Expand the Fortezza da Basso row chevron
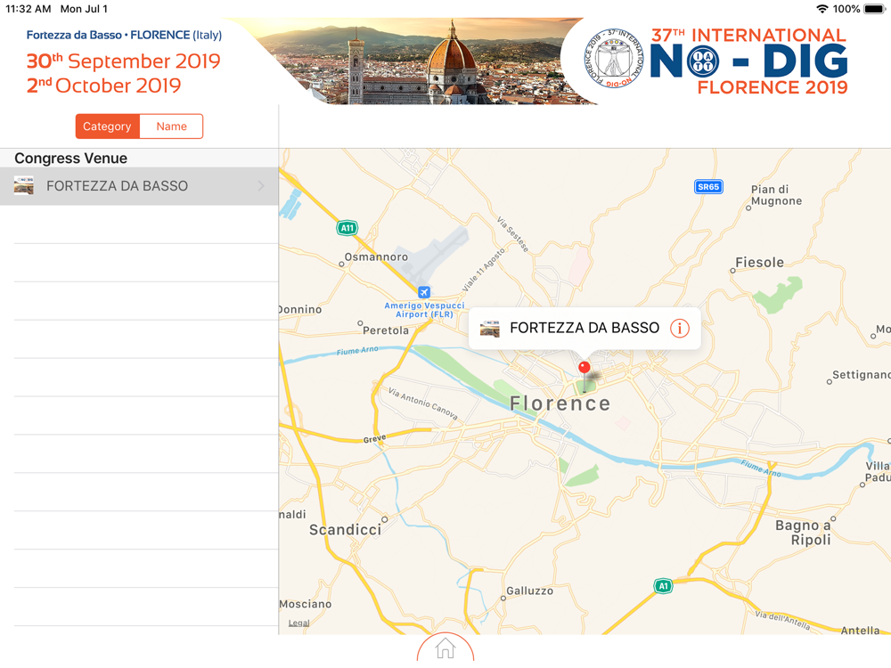The width and height of the screenshot is (891, 668). tap(261, 186)
